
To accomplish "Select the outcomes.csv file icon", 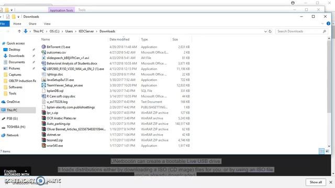I will pos(43,52).
